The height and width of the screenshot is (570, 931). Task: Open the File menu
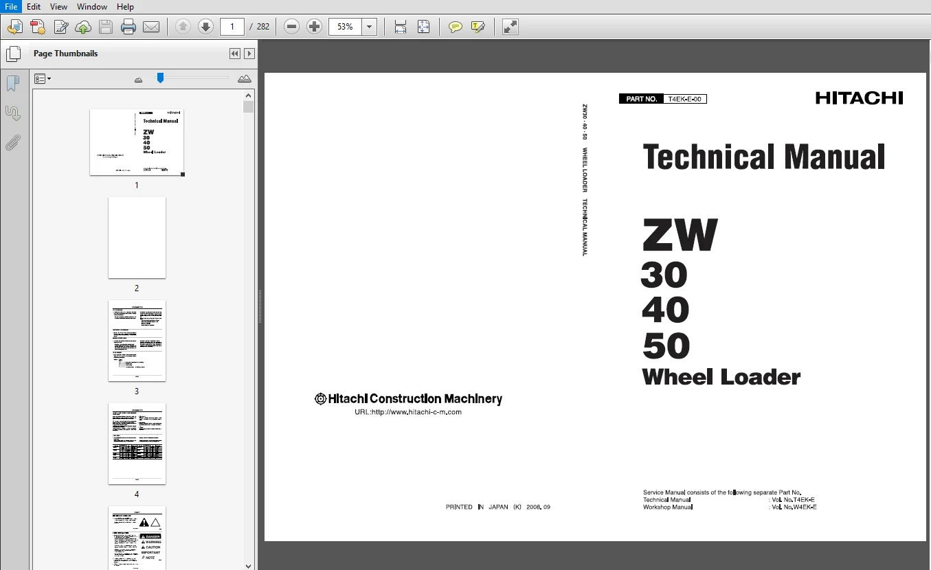[11, 7]
